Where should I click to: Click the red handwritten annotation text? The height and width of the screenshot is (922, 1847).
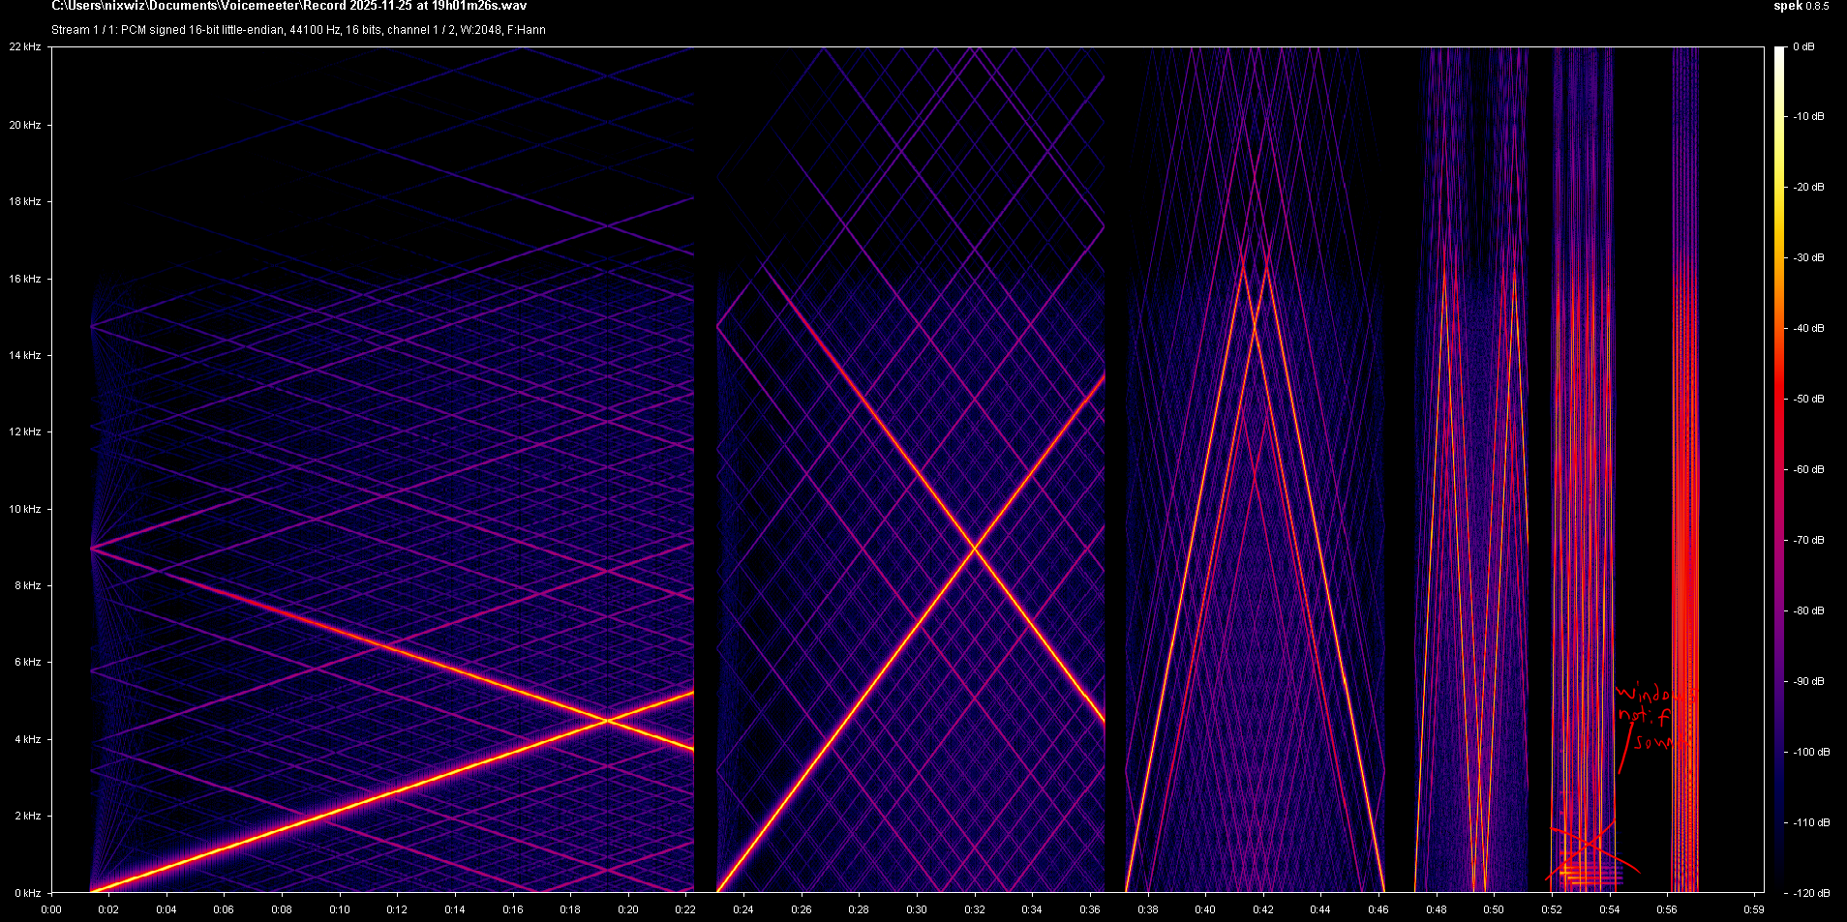[x=1653, y=718]
